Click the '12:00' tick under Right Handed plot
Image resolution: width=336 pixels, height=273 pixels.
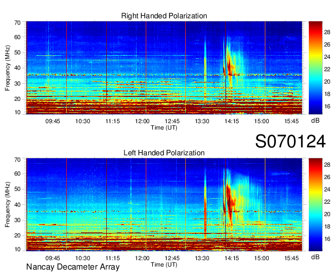142,121
